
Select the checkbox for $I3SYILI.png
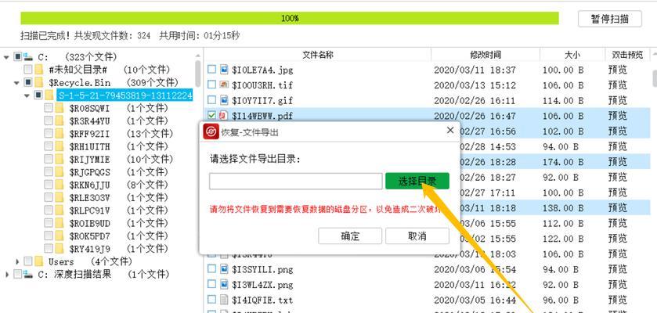coord(212,268)
